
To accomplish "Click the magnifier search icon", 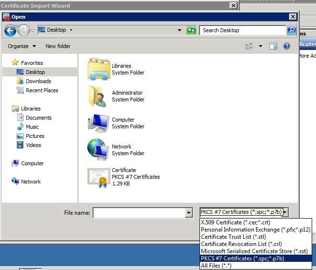I will [292, 30].
